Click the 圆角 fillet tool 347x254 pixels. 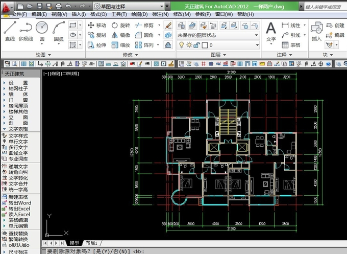(x=144, y=35)
